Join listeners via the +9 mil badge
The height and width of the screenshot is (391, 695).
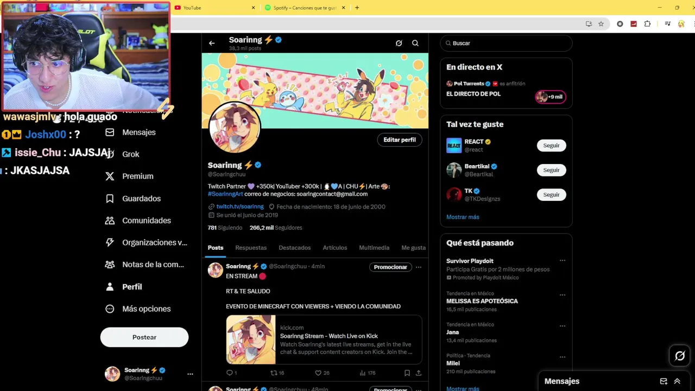pyautogui.click(x=551, y=97)
